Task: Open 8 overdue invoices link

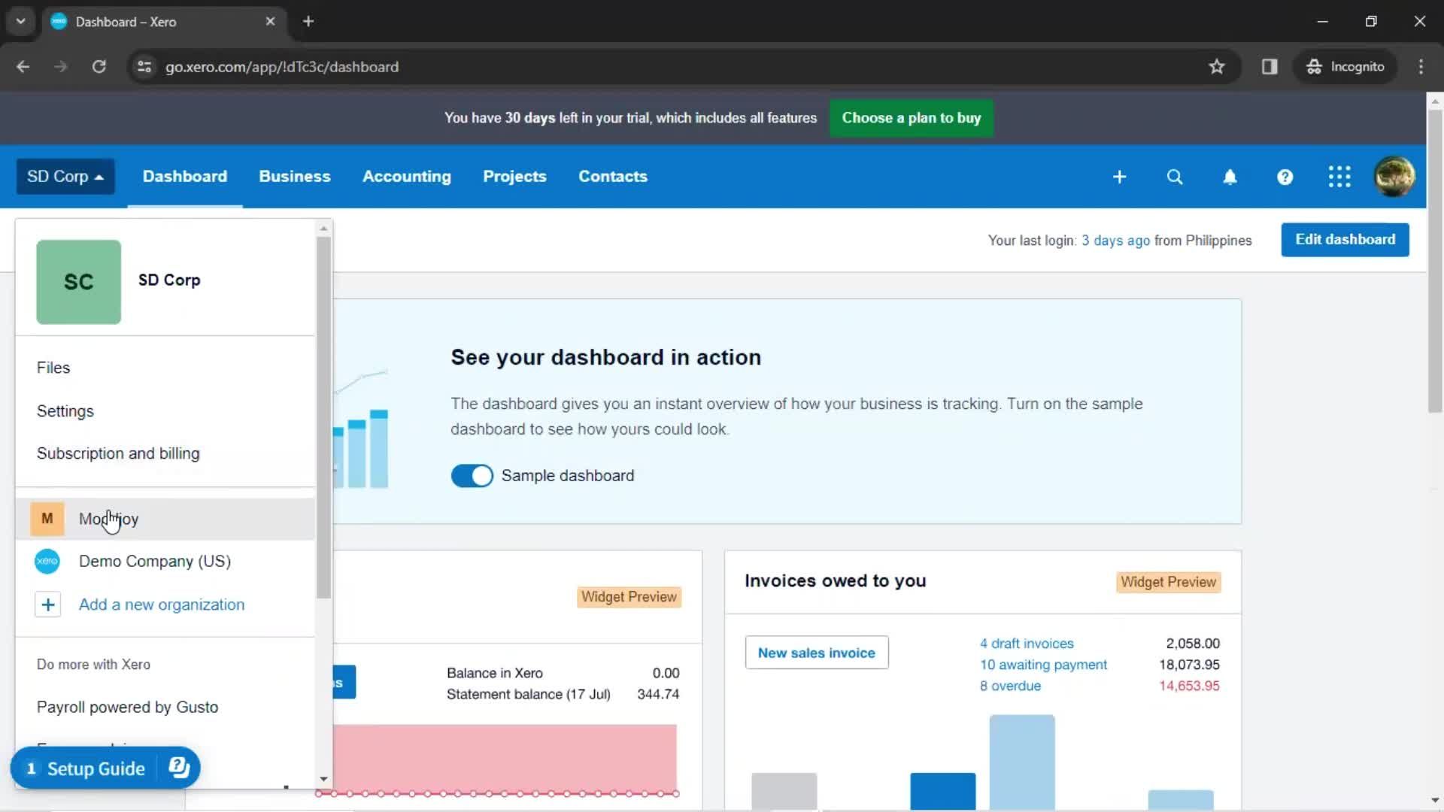Action: (x=1010, y=686)
